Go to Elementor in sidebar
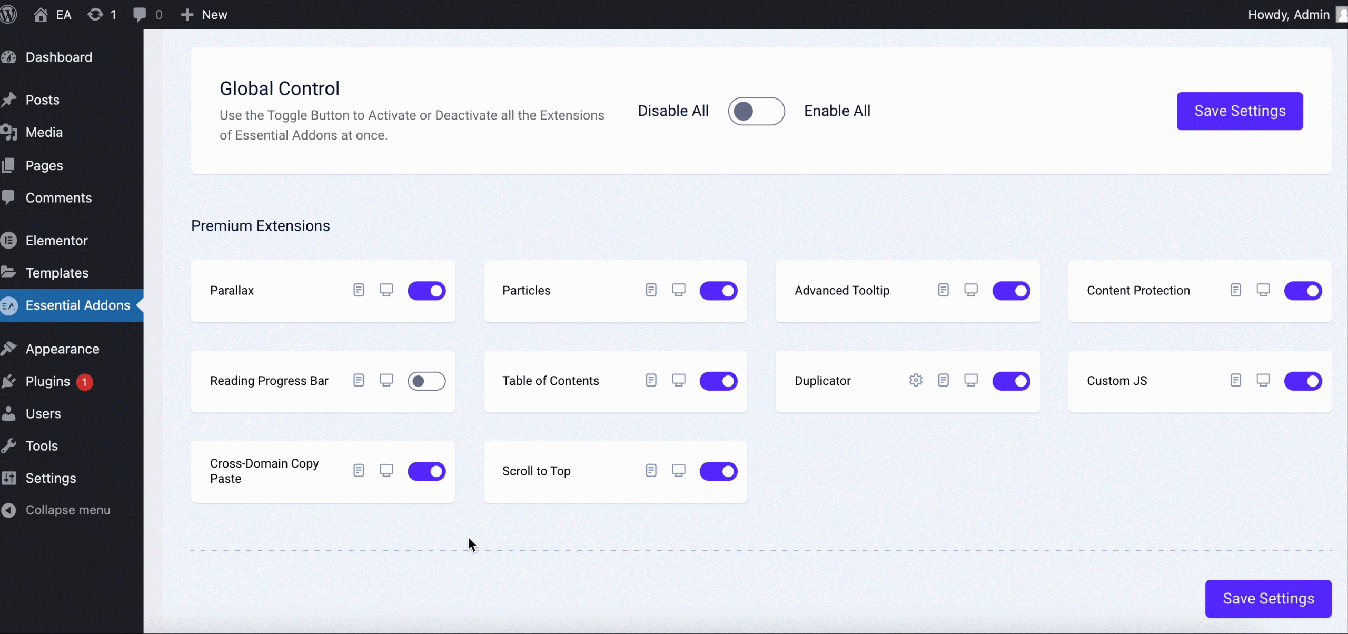 pyautogui.click(x=72, y=241)
